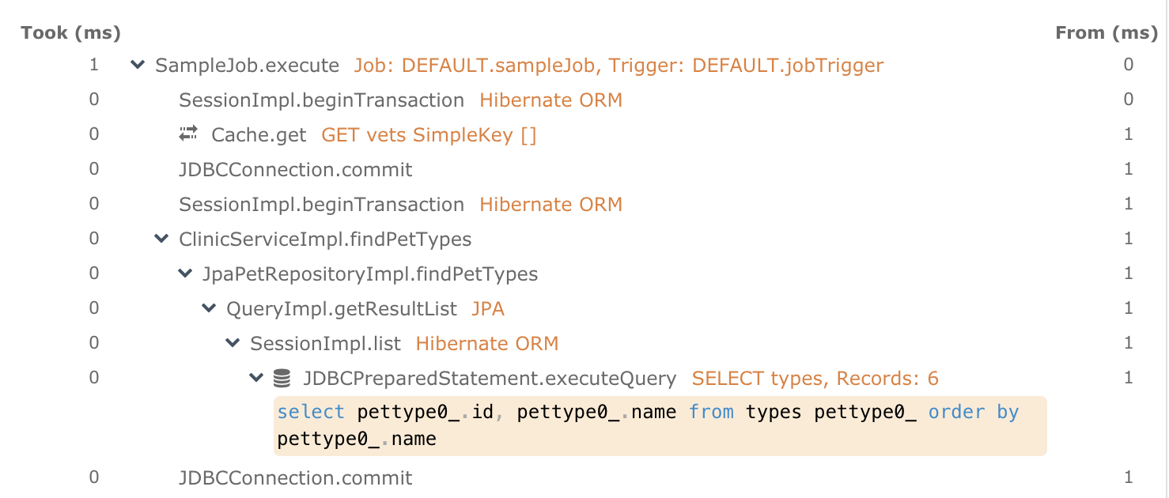
Task: Click the cache transfer icon beside Cache.get
Action: [x=188, y=134]
